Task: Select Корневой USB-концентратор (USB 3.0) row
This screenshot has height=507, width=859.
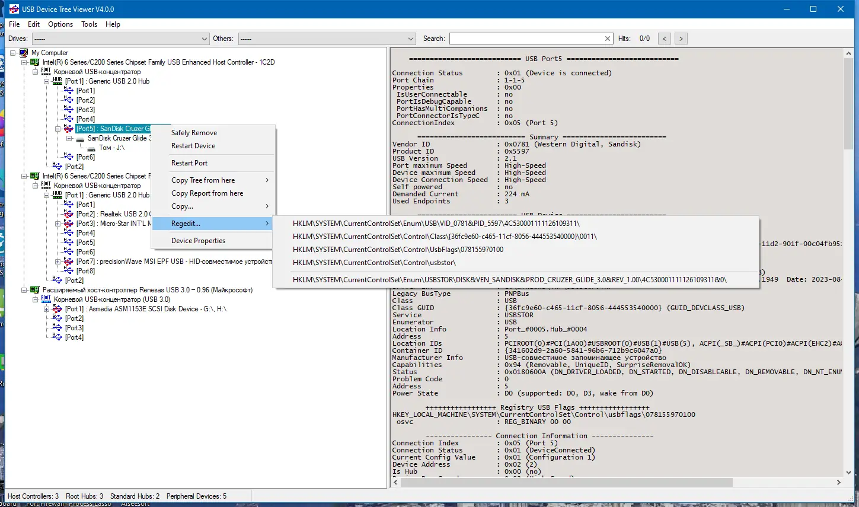Action: click(x=112, y=299)
